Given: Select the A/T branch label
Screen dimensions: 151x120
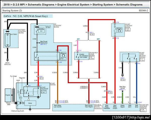Looking at the screenshot, I should tap(78, 39).
